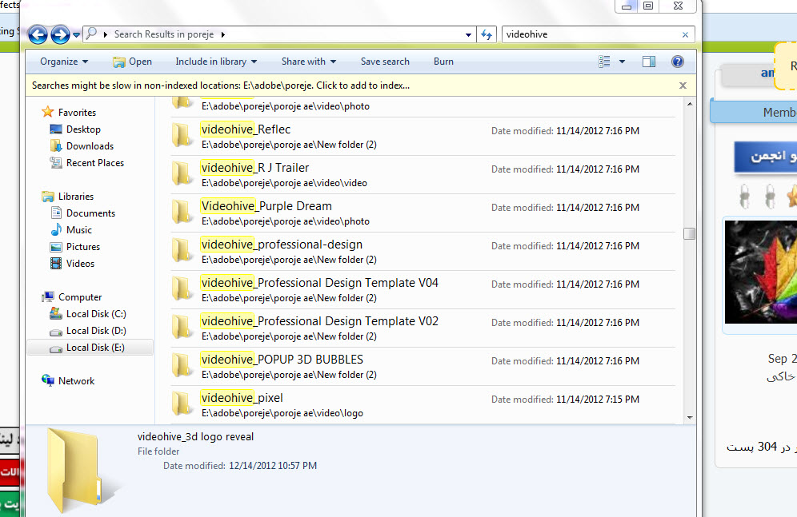Clear the videohive search text
This screenshot has width=797, height=517.
click(685, 34)
